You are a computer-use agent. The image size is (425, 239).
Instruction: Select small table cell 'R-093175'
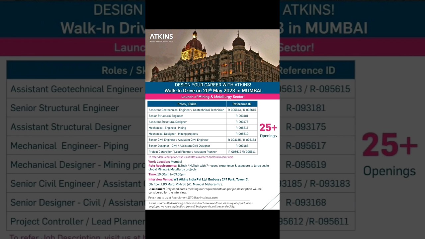(242, 122)
